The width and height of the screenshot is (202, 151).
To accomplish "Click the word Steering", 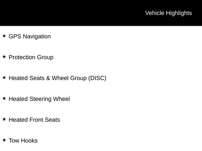I will pyautogui.click(x=40, y=99).
